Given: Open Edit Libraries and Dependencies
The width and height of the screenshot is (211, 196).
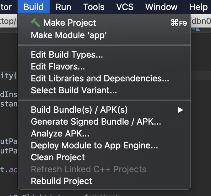Looking at the screenshot, I should [x=100, y=78].
